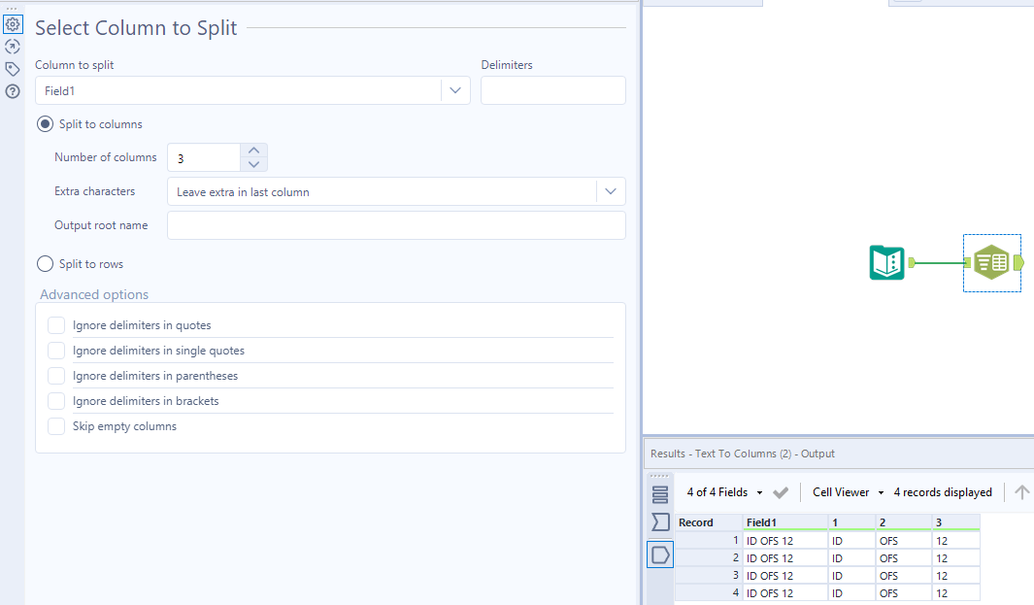The width and height of the screenshot is (1034, 605).
Task: Select the Split to rows radio button
Action: click(44, 263)
